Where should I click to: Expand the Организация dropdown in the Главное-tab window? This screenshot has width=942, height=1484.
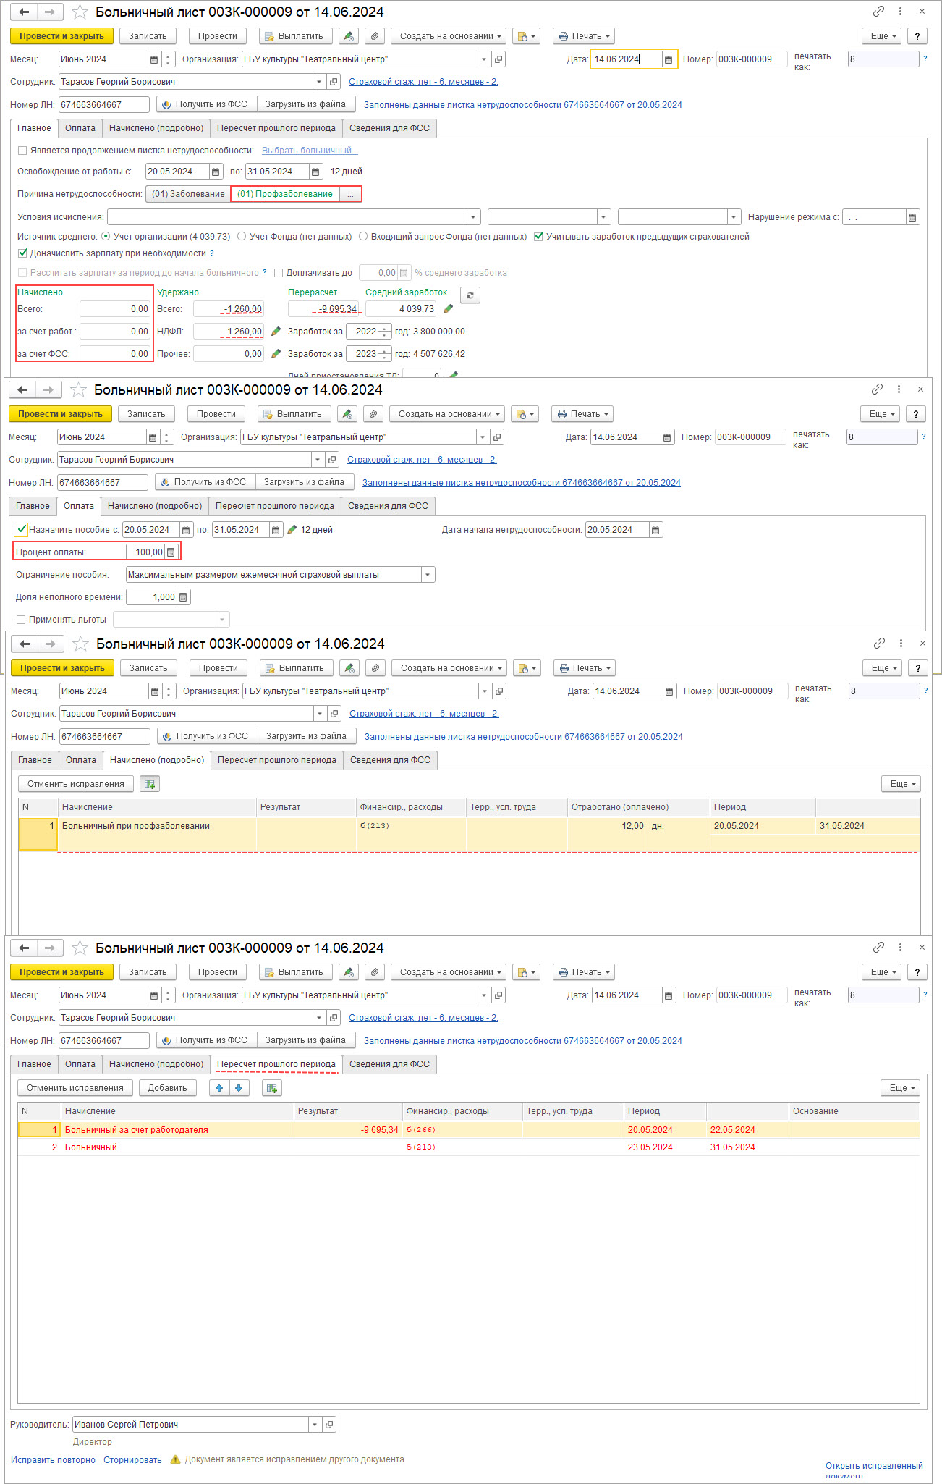(484, 59)
